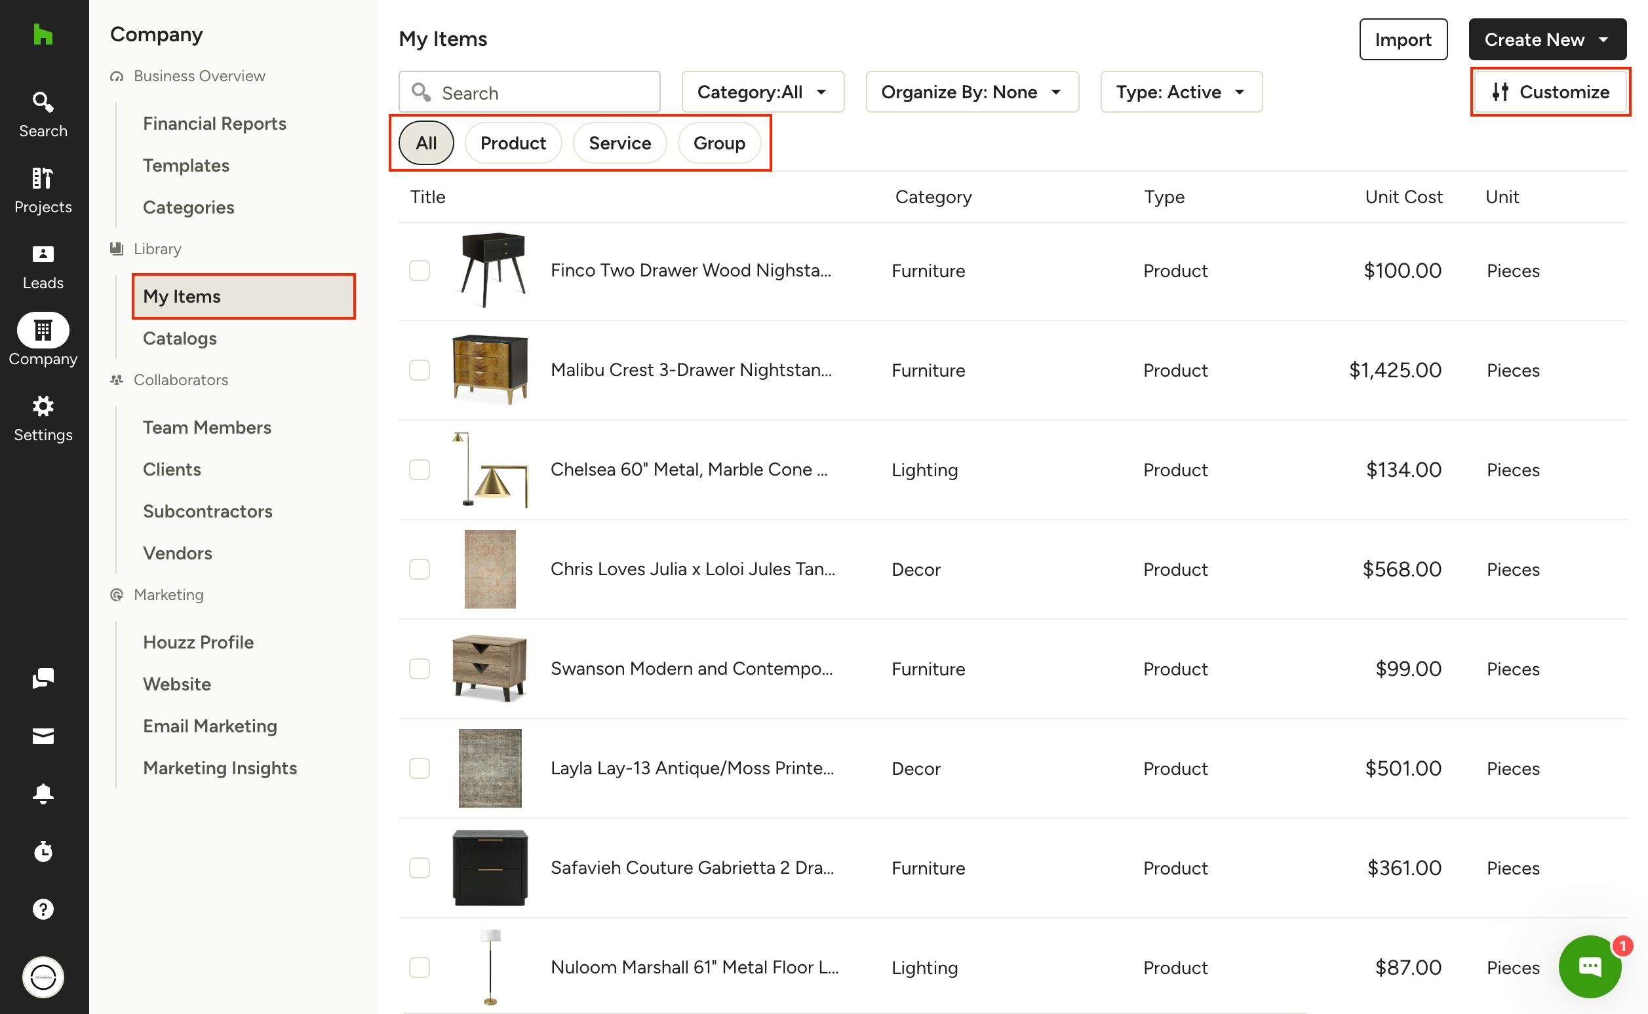Open Vendors in the sidebar
This screenshot has height=1014, width=1648.
(x=177, y=554)
